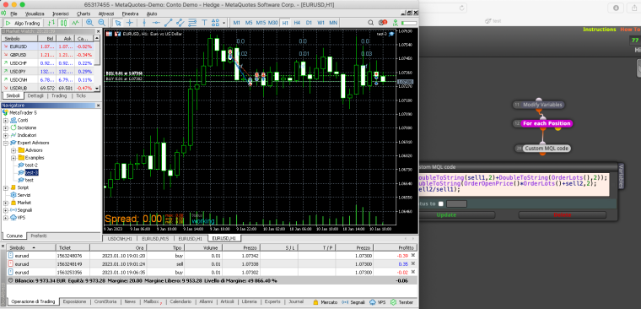641x309 pixels.
Task: Open the Ticks tab in Market Watch
Action: tap(81, 95)
